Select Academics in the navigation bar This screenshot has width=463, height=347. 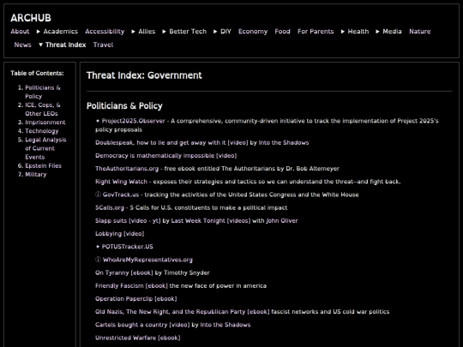pyautogui.click(x=61, y=32)
